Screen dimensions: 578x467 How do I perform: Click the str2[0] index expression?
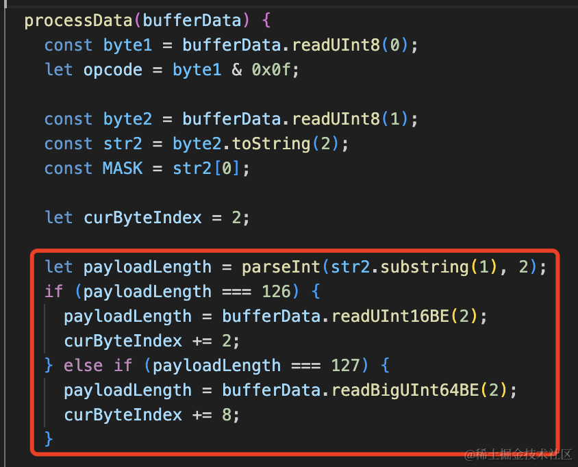(211, 168)
